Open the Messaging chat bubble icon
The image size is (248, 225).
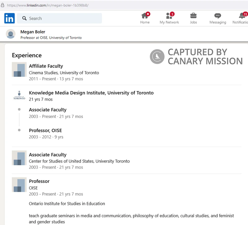218,16
